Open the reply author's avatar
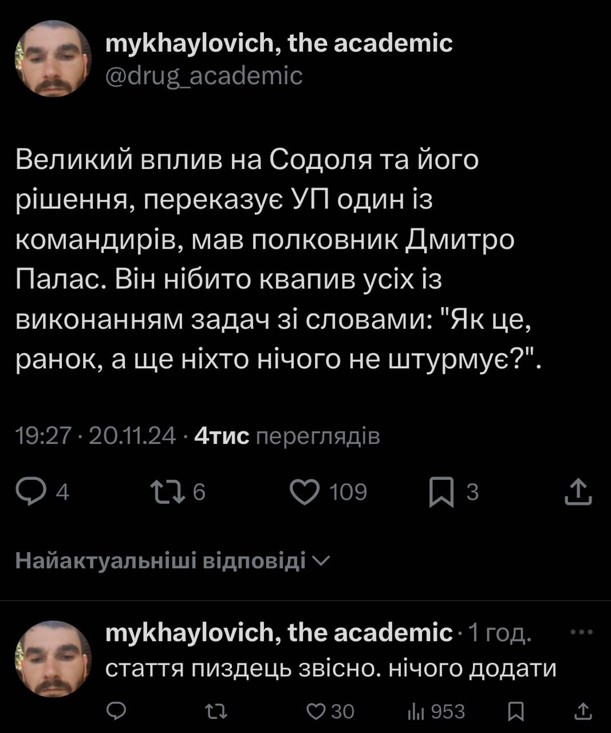611x733 pixels. coord(53,659)
